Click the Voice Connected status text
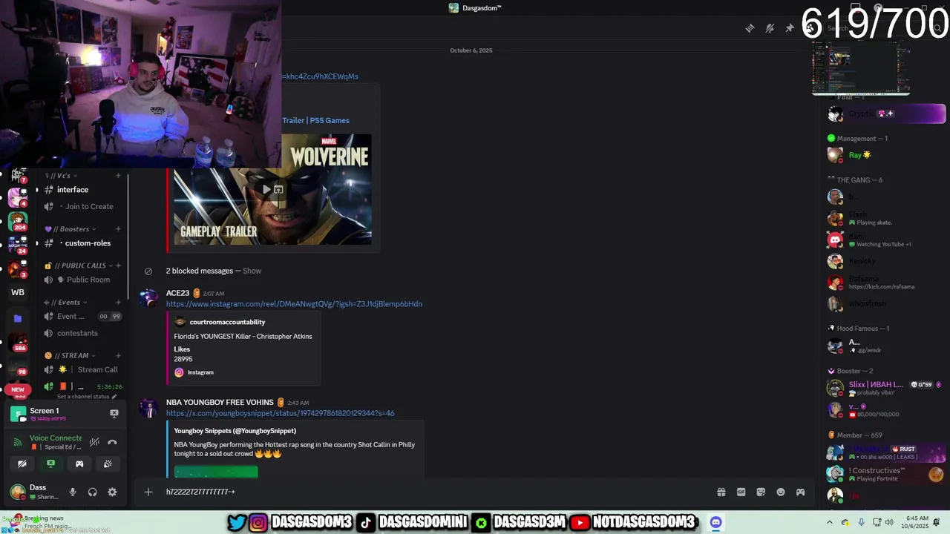This screenshot has width=950, height=534. [x=56, y=438]
